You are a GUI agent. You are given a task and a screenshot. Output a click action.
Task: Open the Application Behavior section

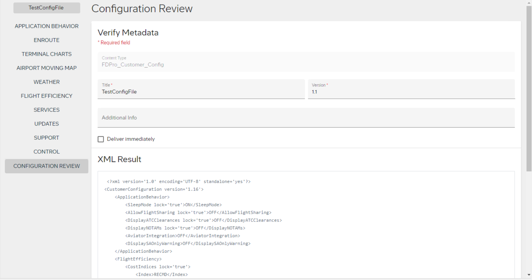coord(47,26)
